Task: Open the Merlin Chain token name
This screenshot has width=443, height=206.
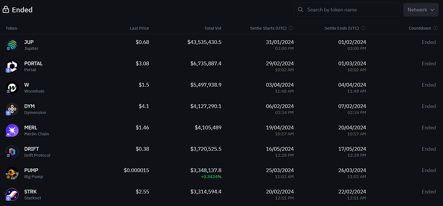Action: pos(36,134)
